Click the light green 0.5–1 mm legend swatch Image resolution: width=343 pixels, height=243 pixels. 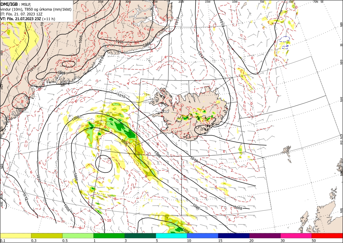coord(78,236)
